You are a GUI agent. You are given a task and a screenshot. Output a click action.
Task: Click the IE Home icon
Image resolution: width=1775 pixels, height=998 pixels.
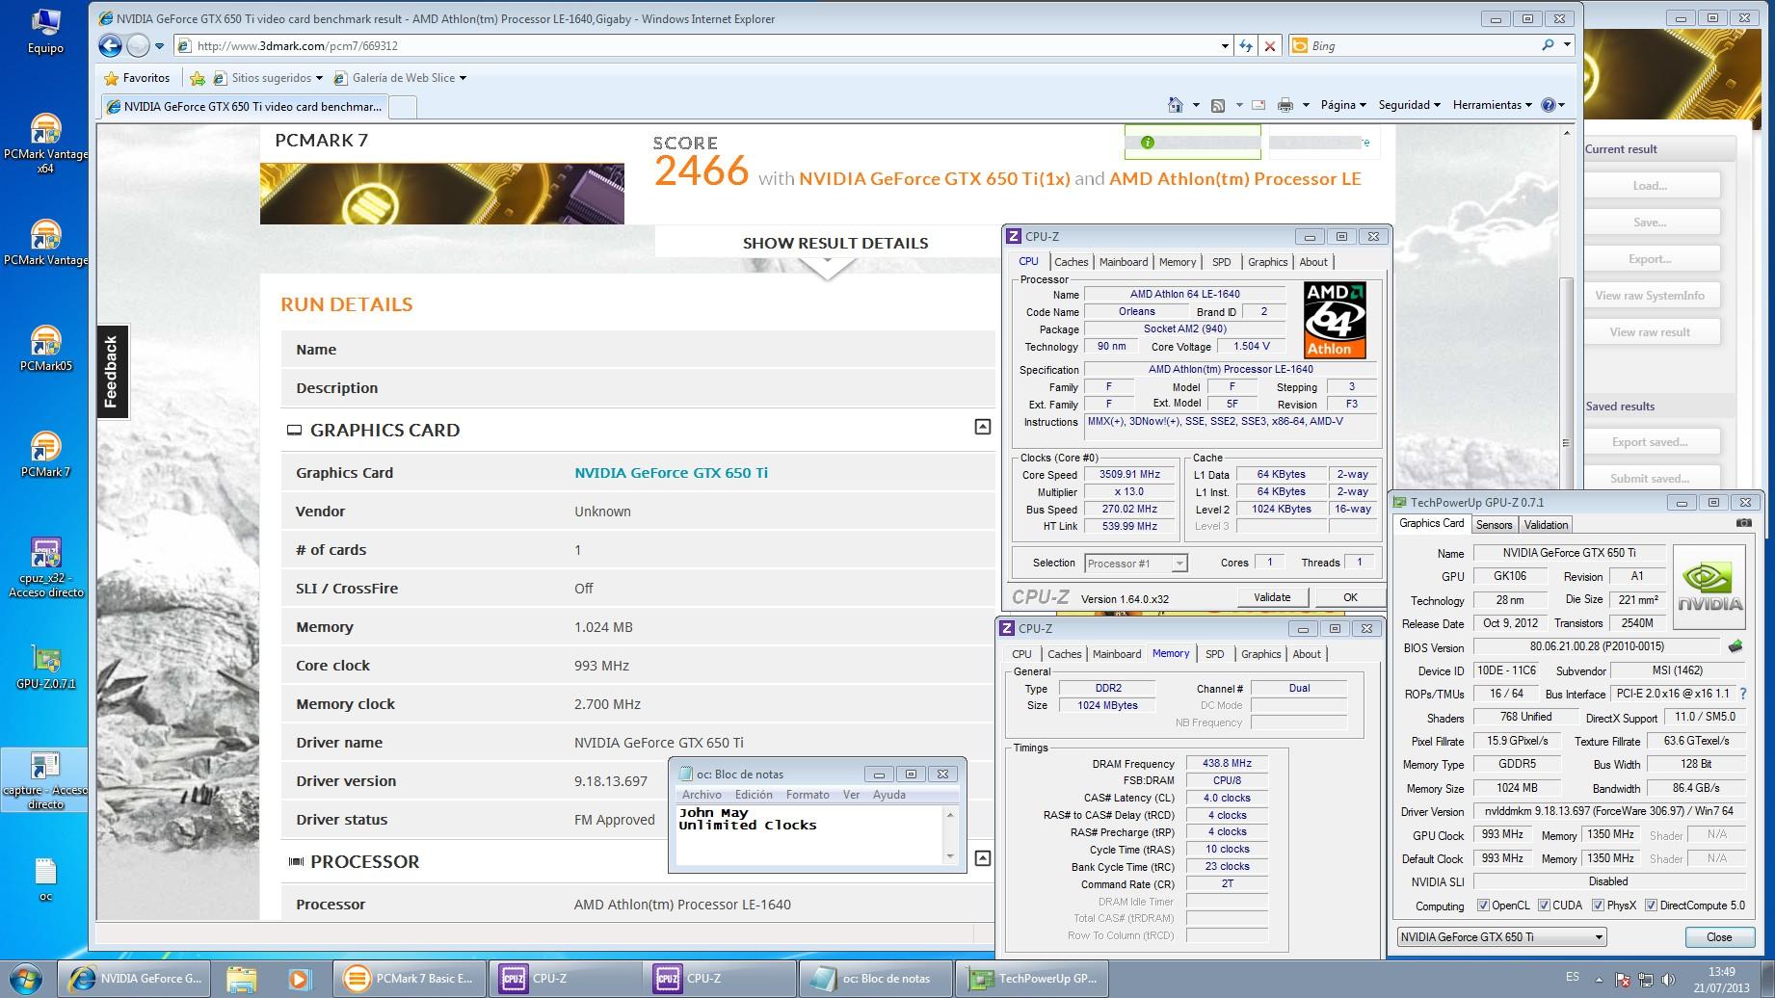[x=1175, y=105]
